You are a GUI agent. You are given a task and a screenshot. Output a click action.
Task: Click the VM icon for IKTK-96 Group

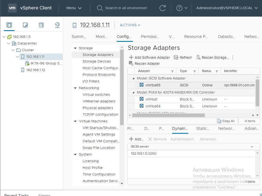(x=27, y=63)
